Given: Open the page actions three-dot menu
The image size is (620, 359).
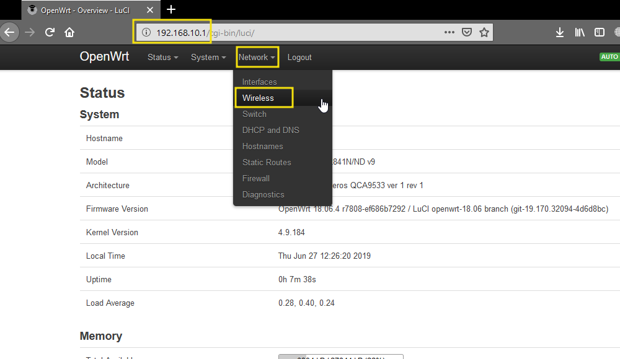Looking at the screenshot, I should pos(449,32).
